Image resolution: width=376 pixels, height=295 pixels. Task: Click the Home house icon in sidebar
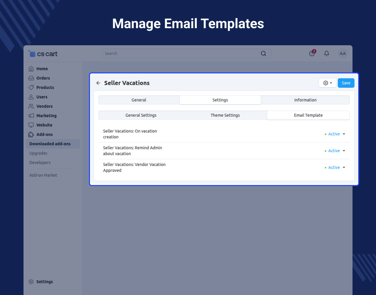click(x=31, y=69)
